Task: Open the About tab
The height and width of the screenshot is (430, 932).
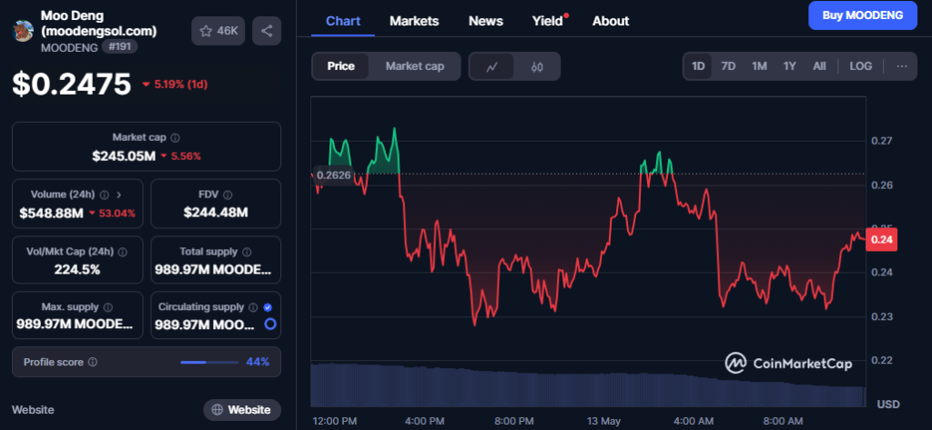Action: click(x=611, y=21)
